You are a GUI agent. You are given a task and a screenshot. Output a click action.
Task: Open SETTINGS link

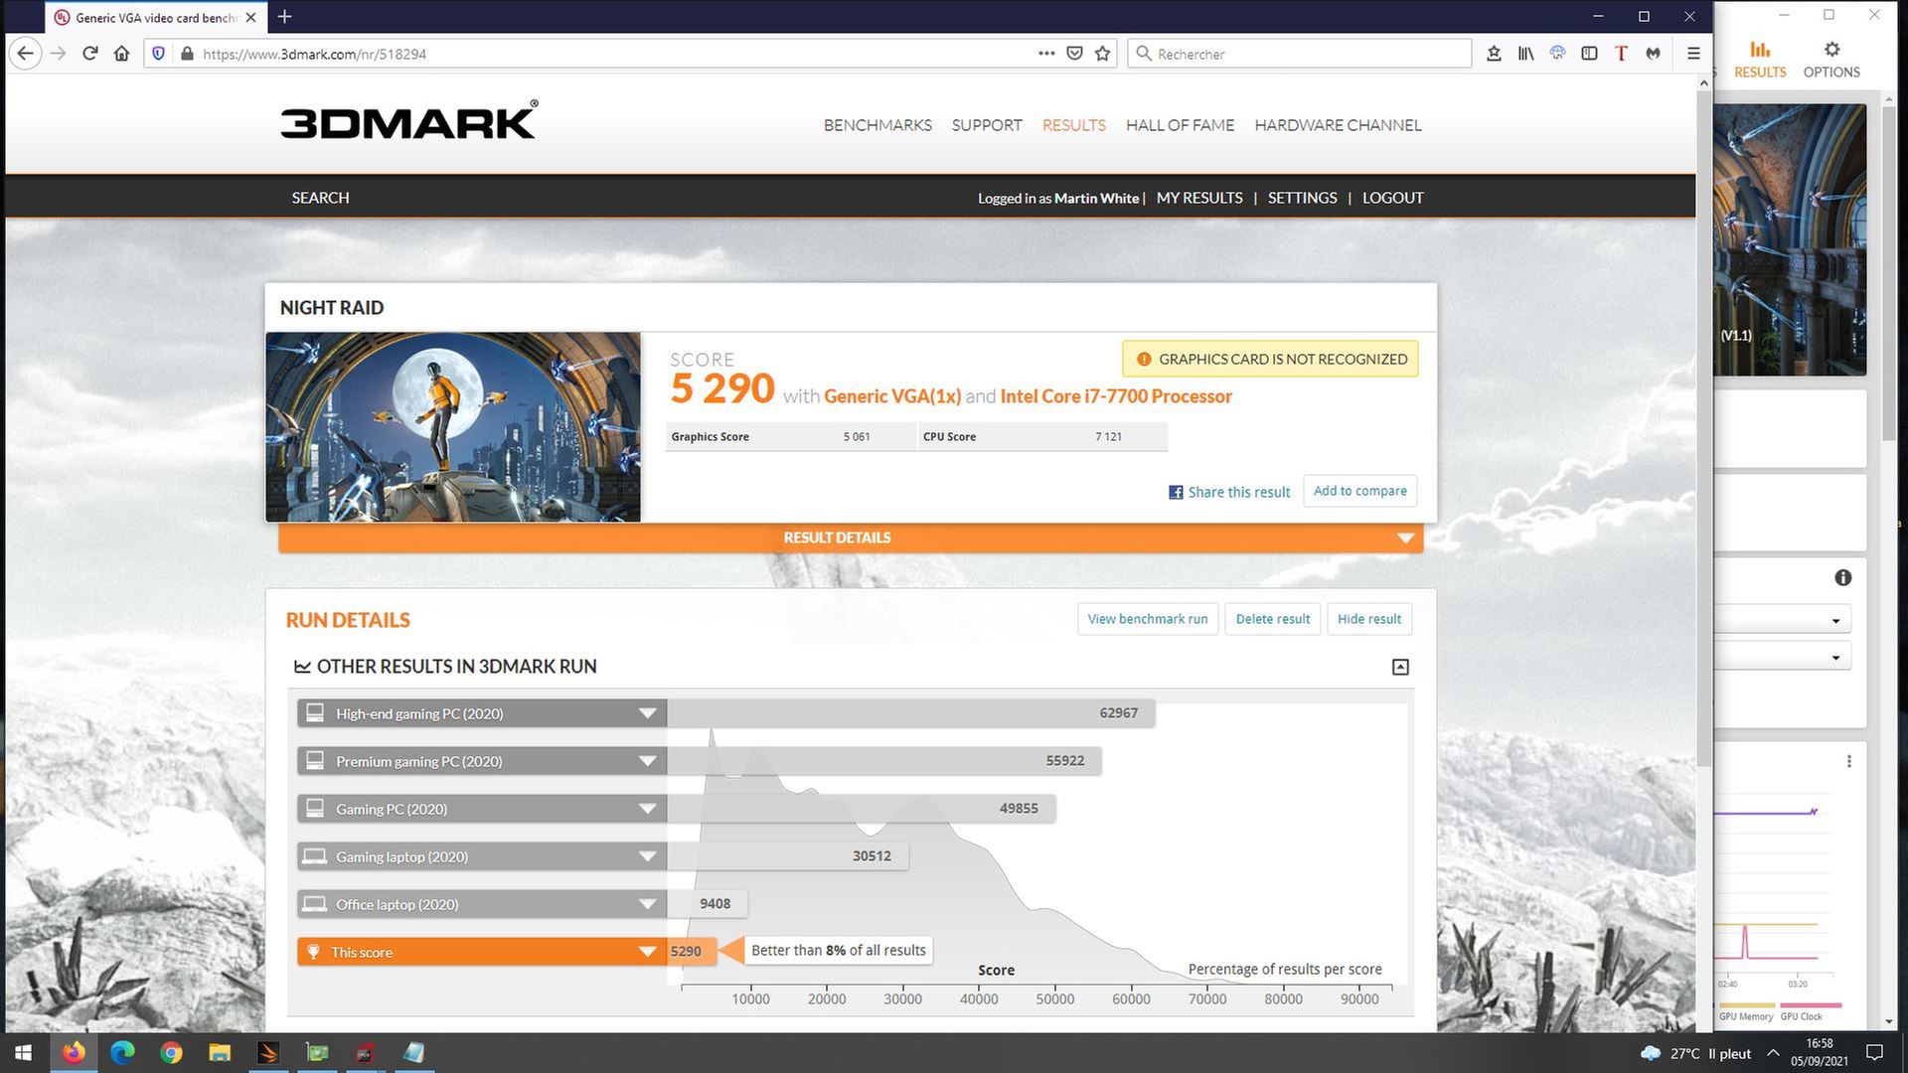(x=1302, y=198)
